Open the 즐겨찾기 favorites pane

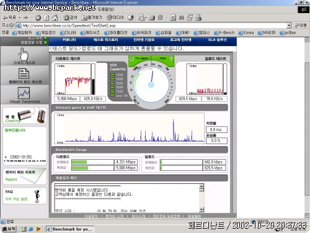coord(92,17)
